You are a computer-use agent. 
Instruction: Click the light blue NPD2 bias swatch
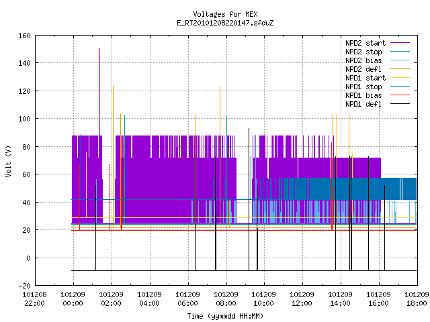[400, 60]
